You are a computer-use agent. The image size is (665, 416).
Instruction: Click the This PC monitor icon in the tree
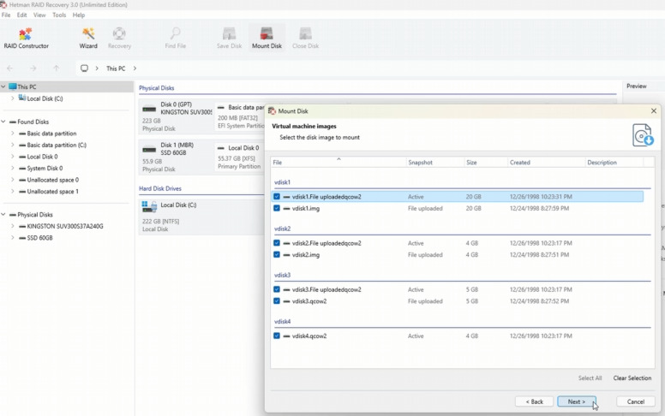pyautogui.click(x=12, y=86)
